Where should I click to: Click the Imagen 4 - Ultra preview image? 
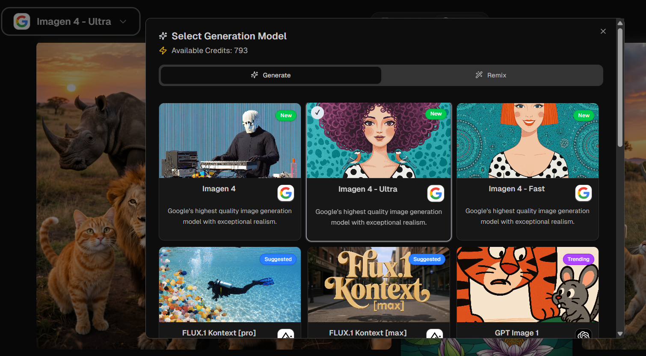coord(379,140)
